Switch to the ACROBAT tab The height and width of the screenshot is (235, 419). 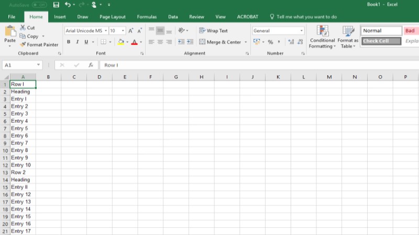pos(247,17)
